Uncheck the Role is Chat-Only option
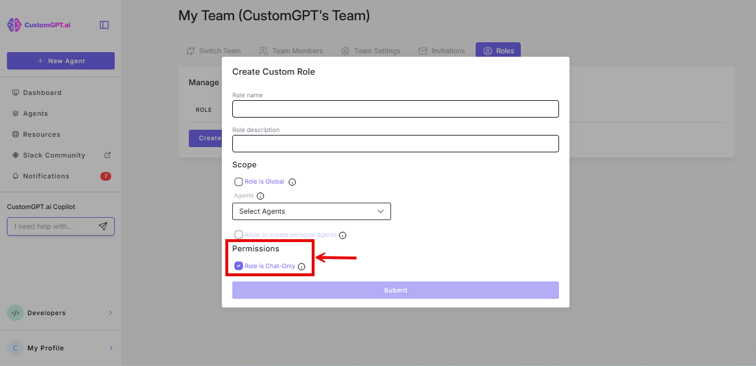Screen dimensions: 756x366 click(x=238, y=266)
